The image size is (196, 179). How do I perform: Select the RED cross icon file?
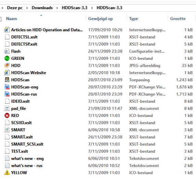7,116
